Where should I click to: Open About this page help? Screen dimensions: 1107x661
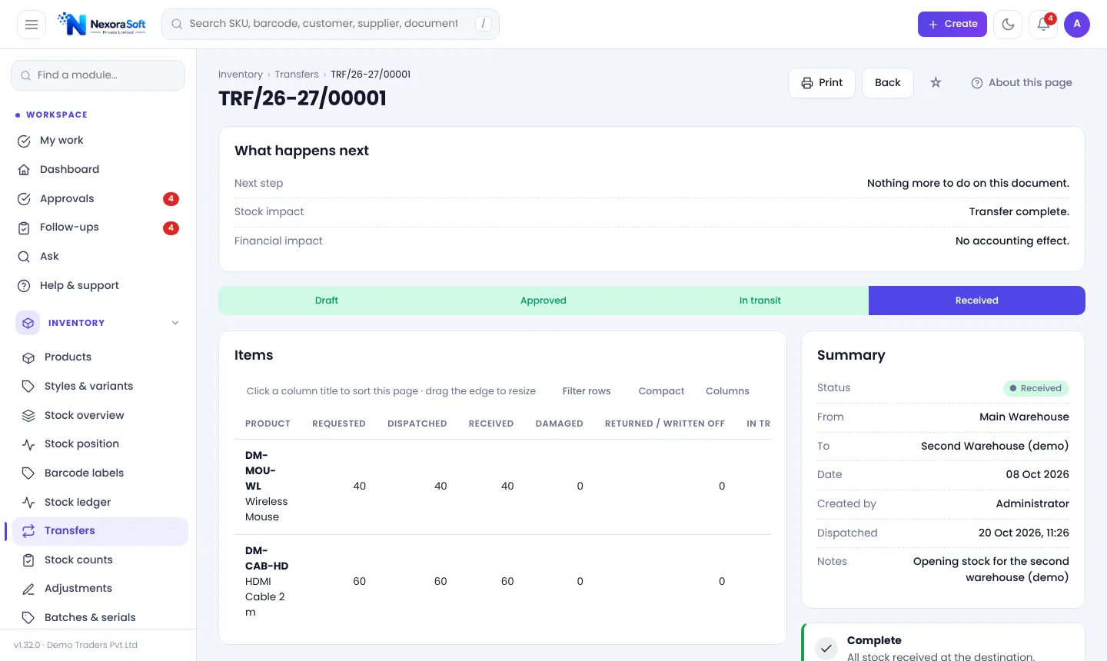(1021, 83)
